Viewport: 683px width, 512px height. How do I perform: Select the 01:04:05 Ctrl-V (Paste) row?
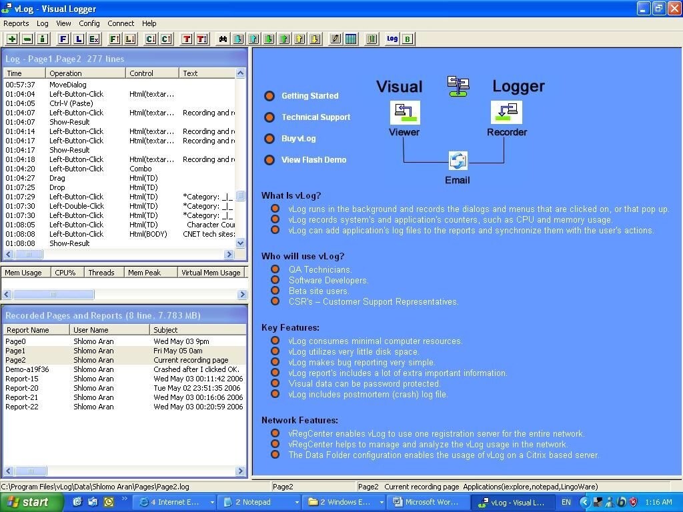120,103
